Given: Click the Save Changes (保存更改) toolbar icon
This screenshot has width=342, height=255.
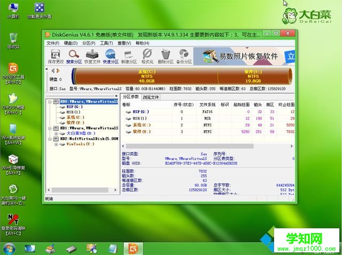Looking at the screenshot, I should [56, 57].
